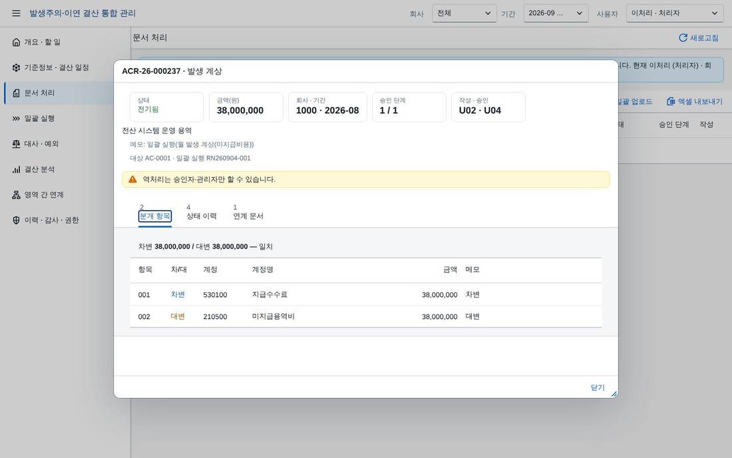Click the 새로고침 button label
Screen dimensions: 732x458
(705, 38)
